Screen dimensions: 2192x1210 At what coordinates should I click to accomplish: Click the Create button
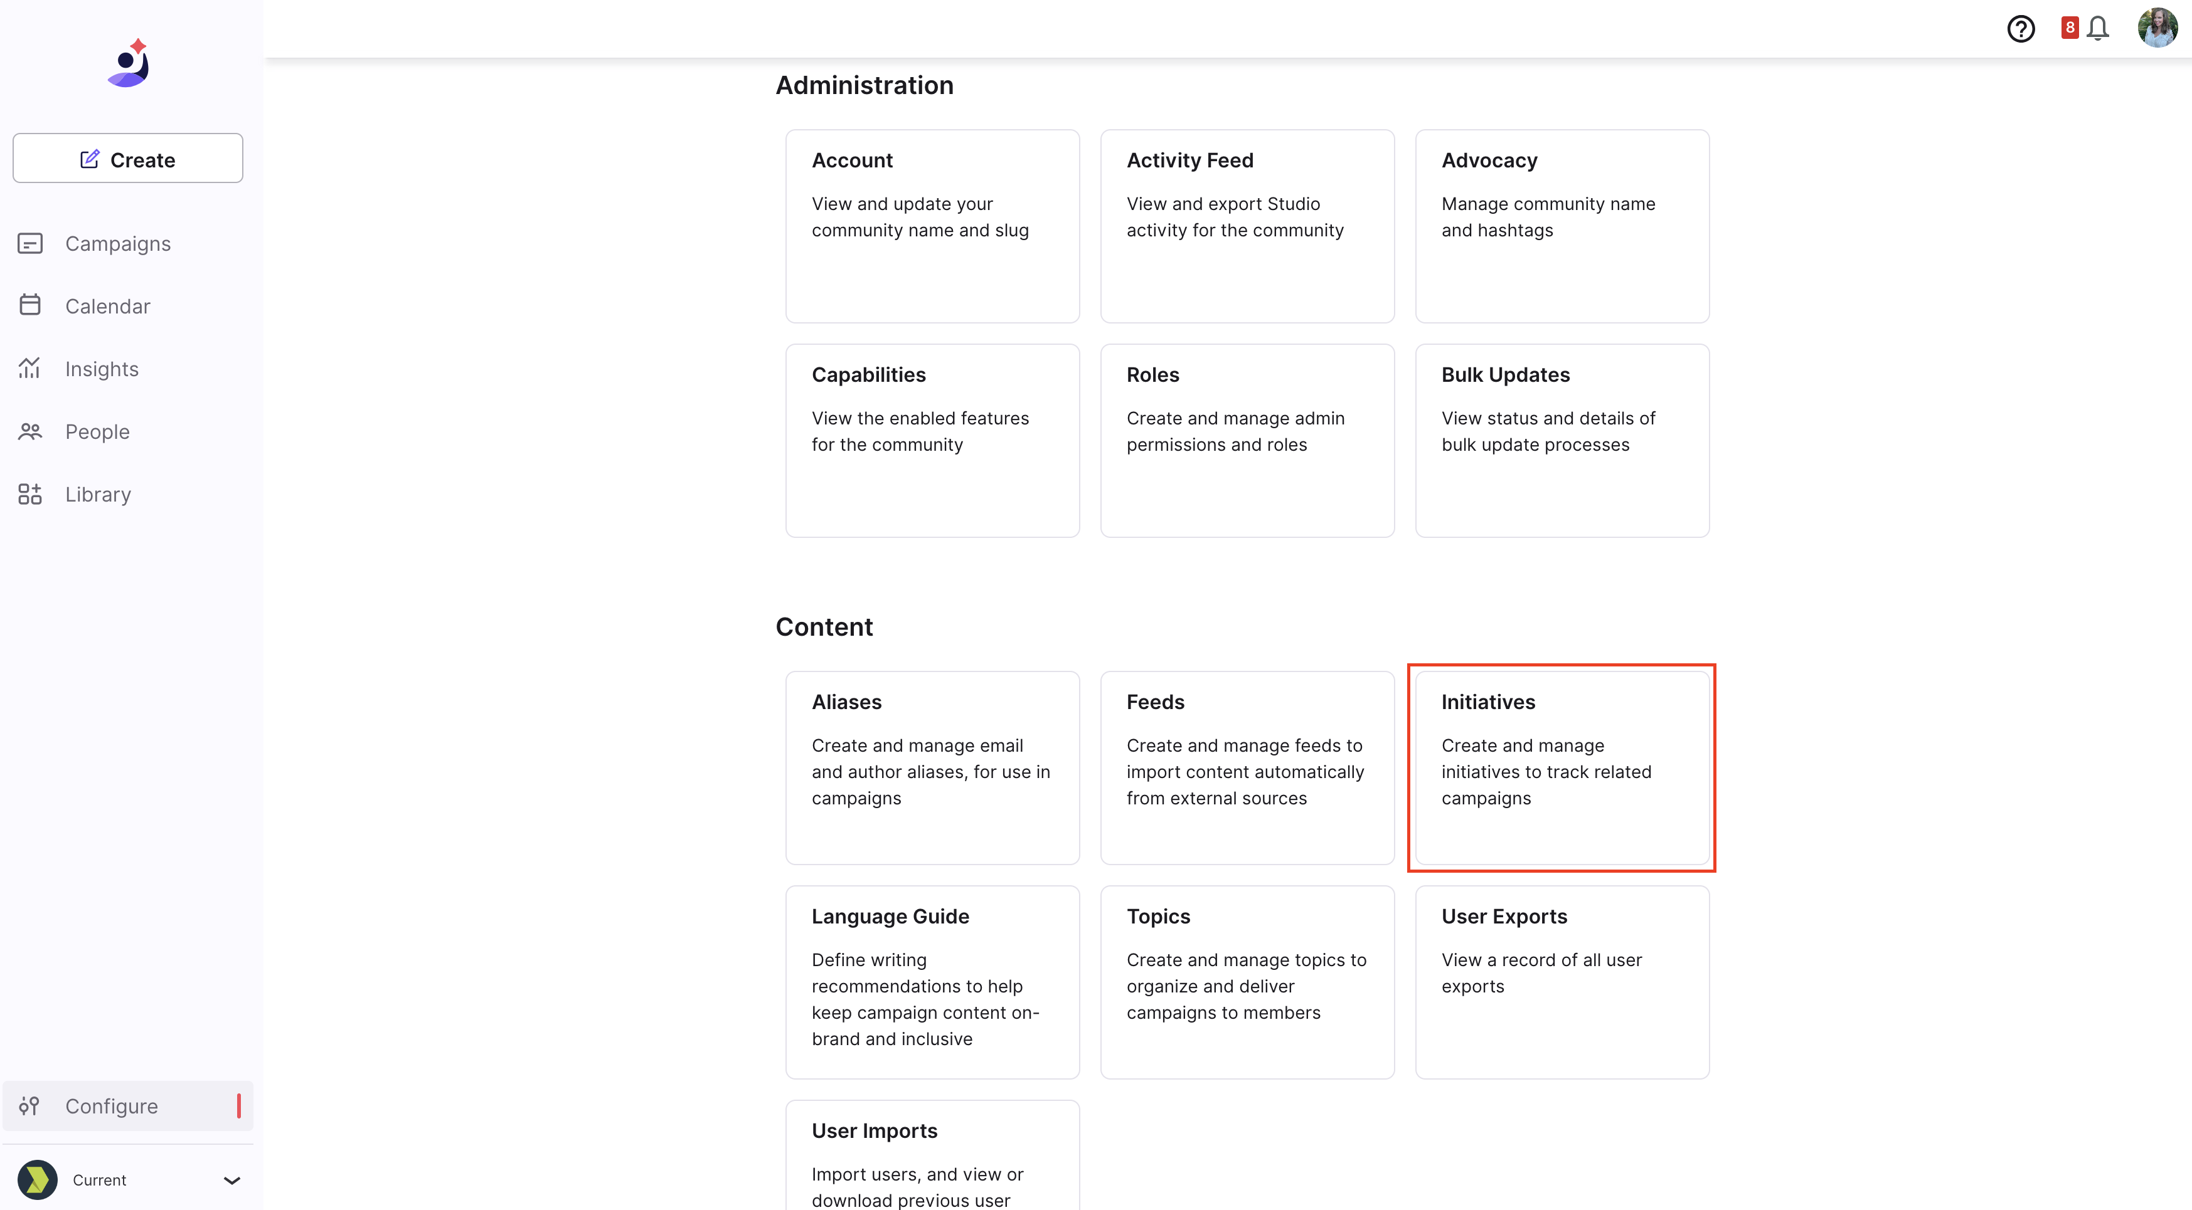127,158
